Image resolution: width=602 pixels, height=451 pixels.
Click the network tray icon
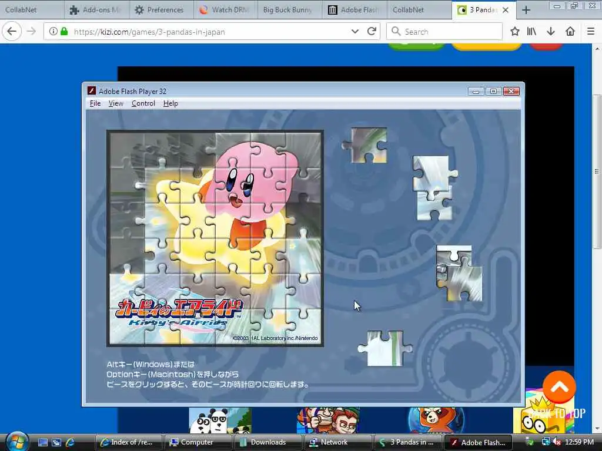point(546,442)
